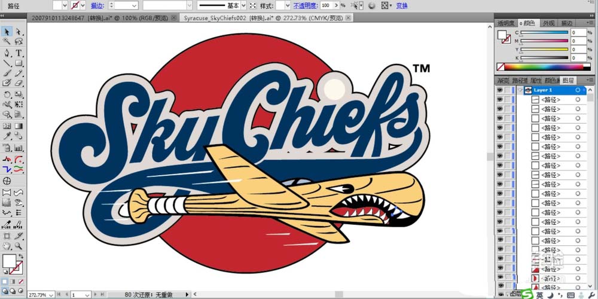Image resolution: width=598 pixels, height=299 pixels.
Task: Open the 样式 graphic style dropdown
Action: 288,5
